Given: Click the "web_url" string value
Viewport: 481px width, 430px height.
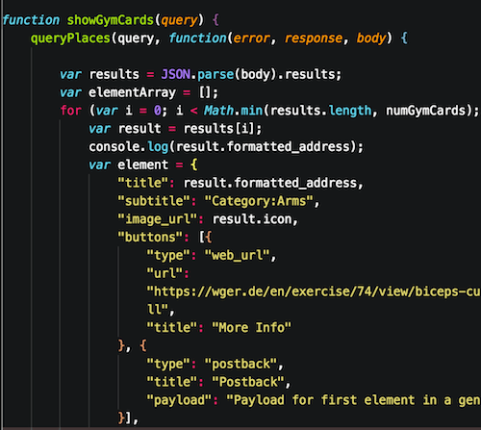Looking at the screenshot, I should tap(237, 255).
